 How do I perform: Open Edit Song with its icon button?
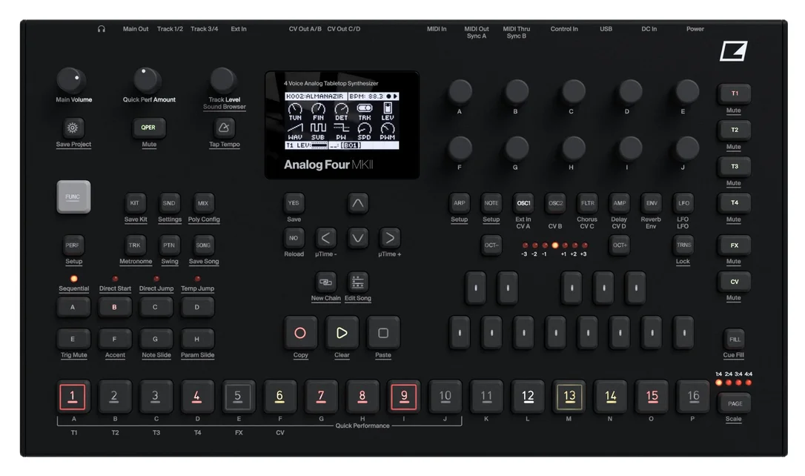coord(358,282)
